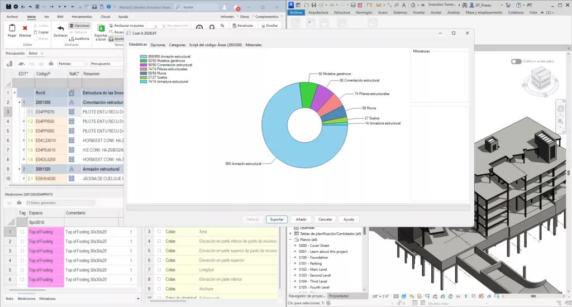Open the Obras dropdown menu
The width and height of the screenshot is (572, 307).
[x=246, y=17]
